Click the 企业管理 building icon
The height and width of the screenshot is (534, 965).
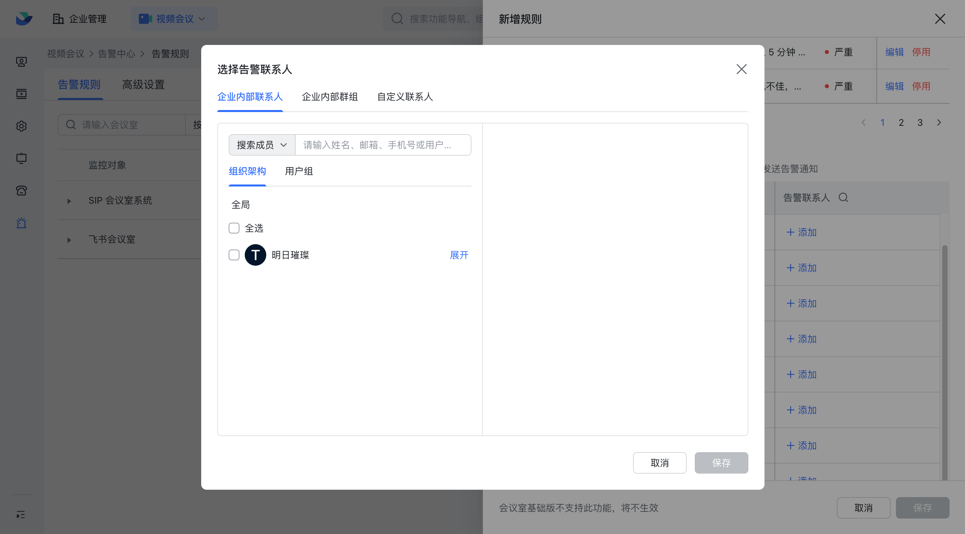coord(58,19)
